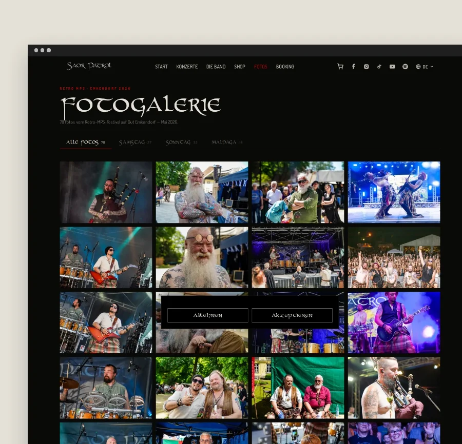Open the DIE BAND page
Viewport: 462px width, 444px height.
click(216, 67)
